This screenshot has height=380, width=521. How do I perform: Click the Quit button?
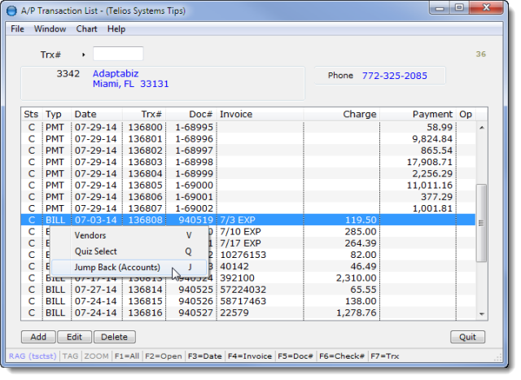(x=467, y=337)
